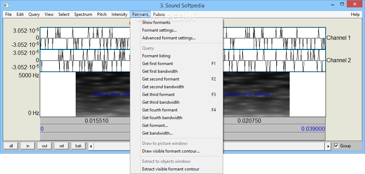Image resolution: width=365 pixels, height=174 pixels.
Task: Close the open Formant menu
Action: [140, 14]
